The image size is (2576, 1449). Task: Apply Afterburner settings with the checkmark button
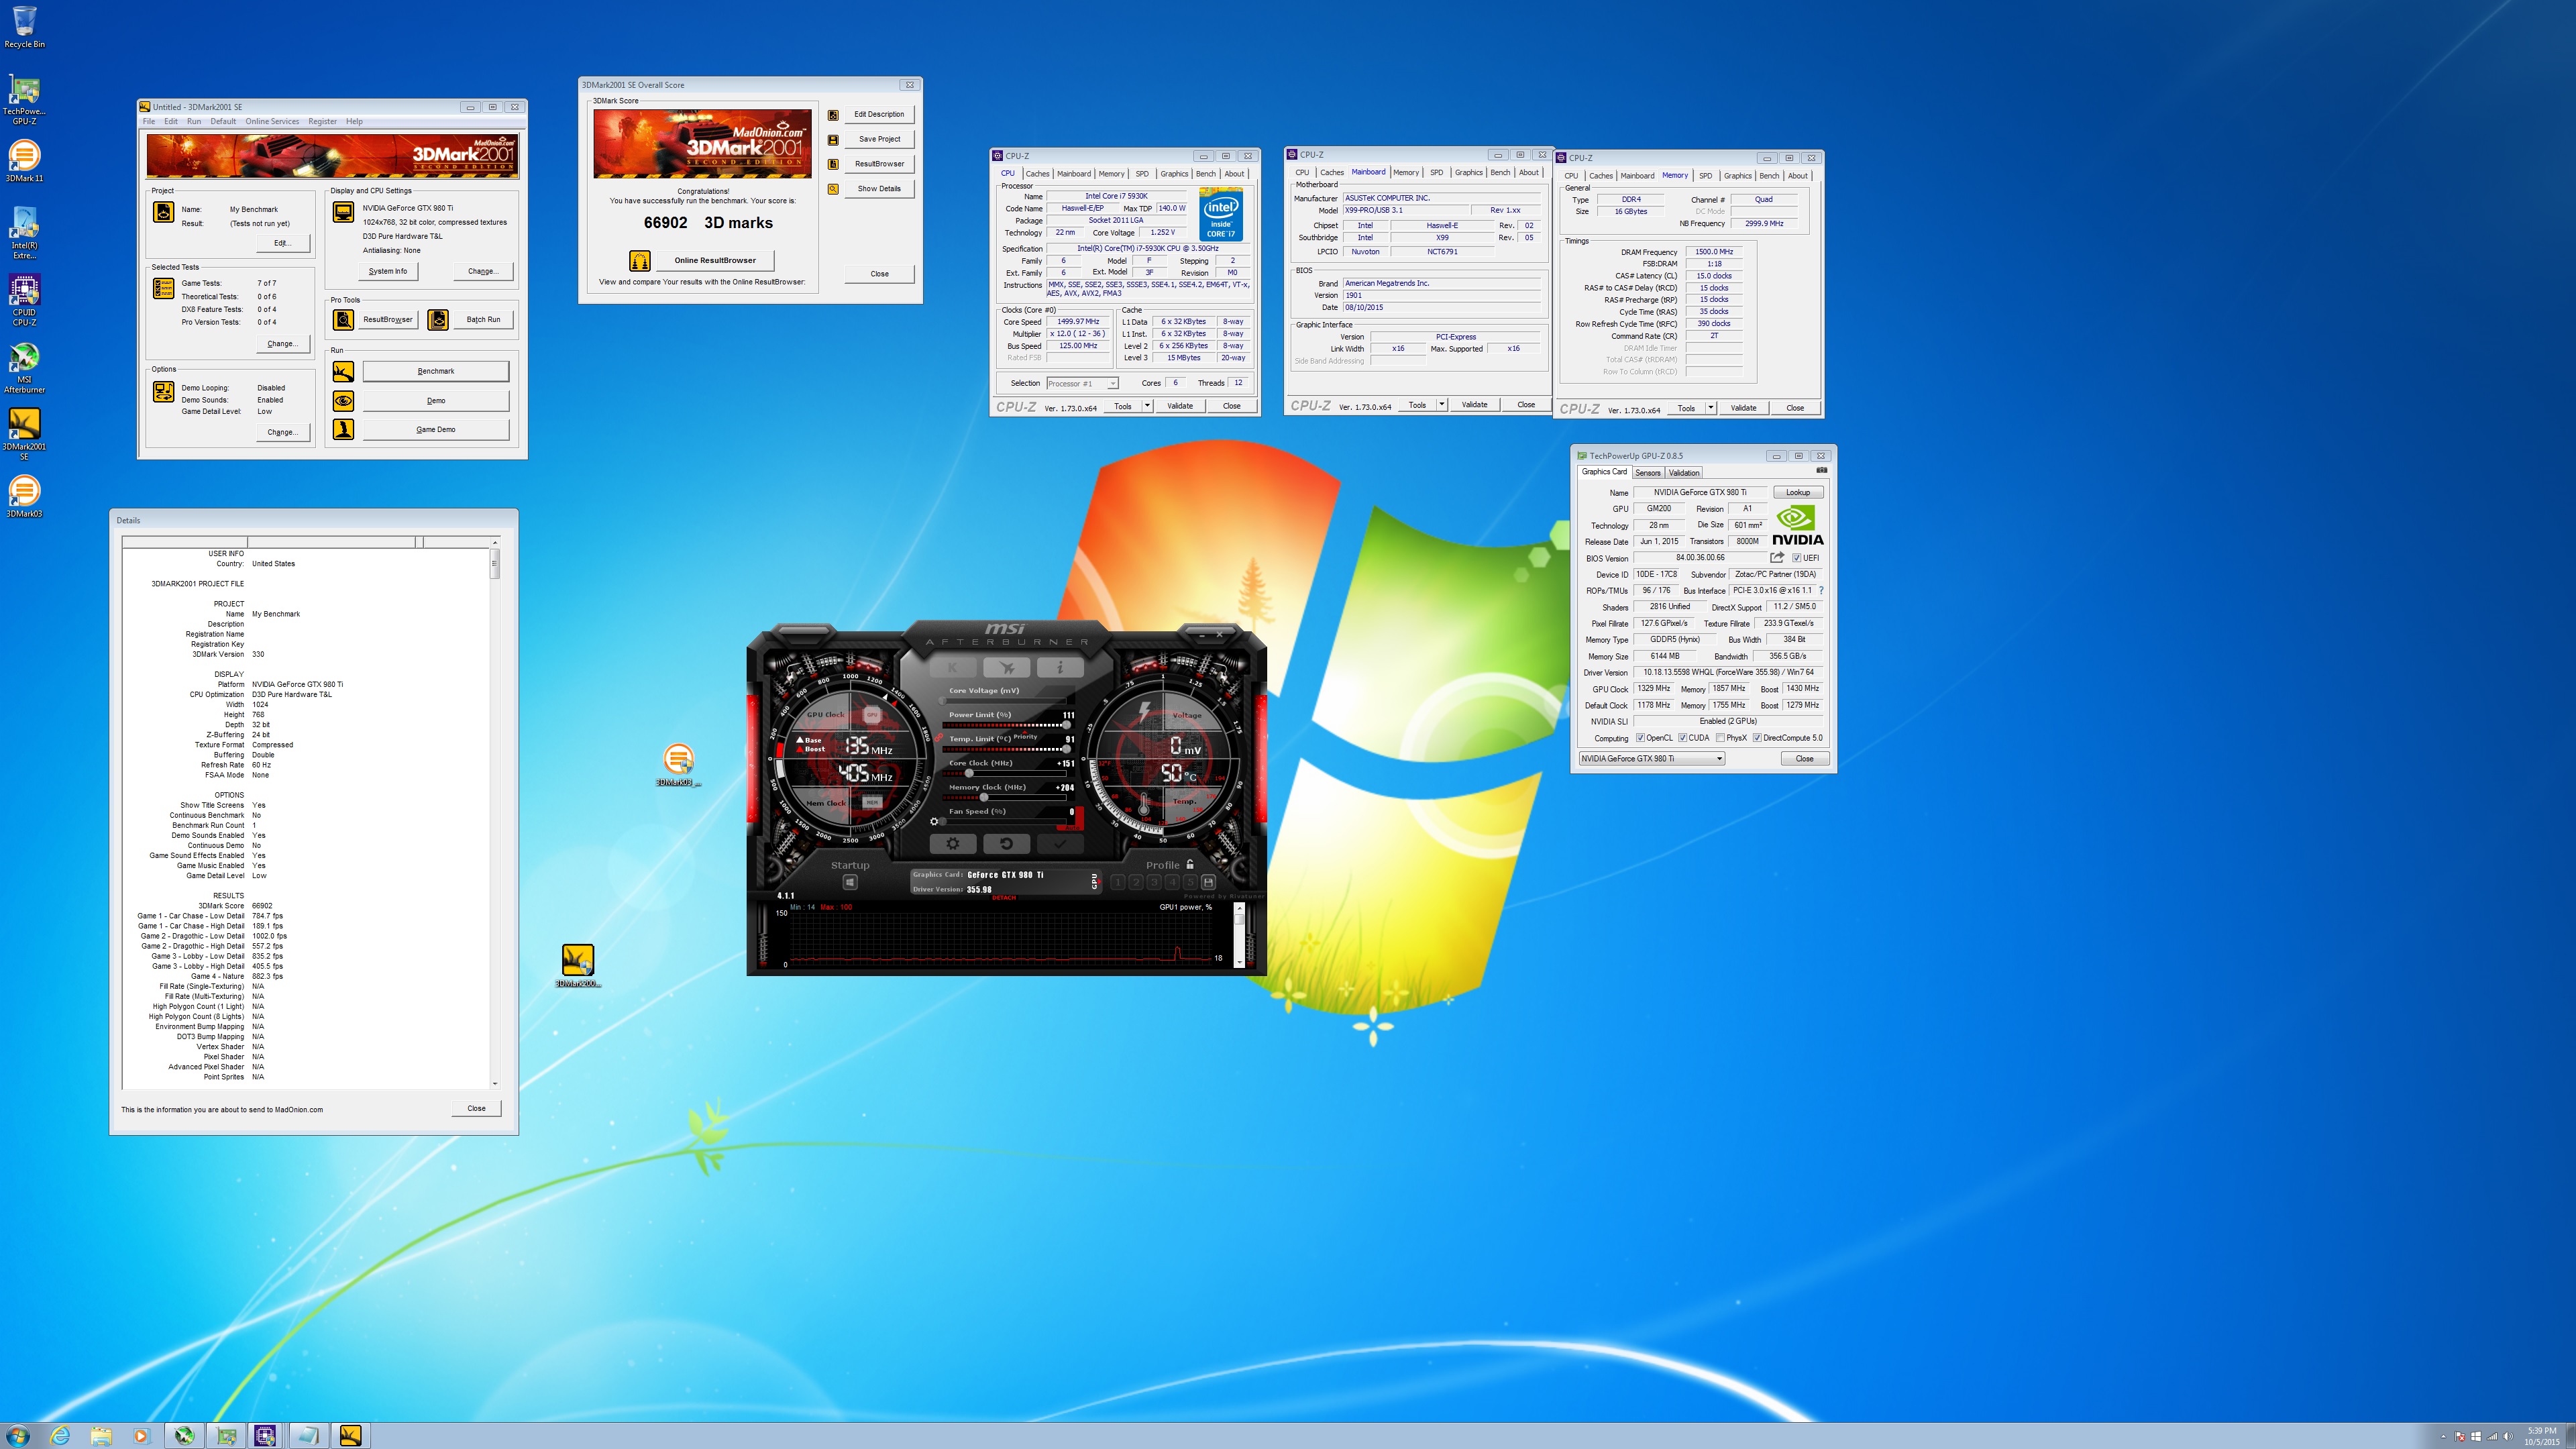click(x=1060, y=843)
